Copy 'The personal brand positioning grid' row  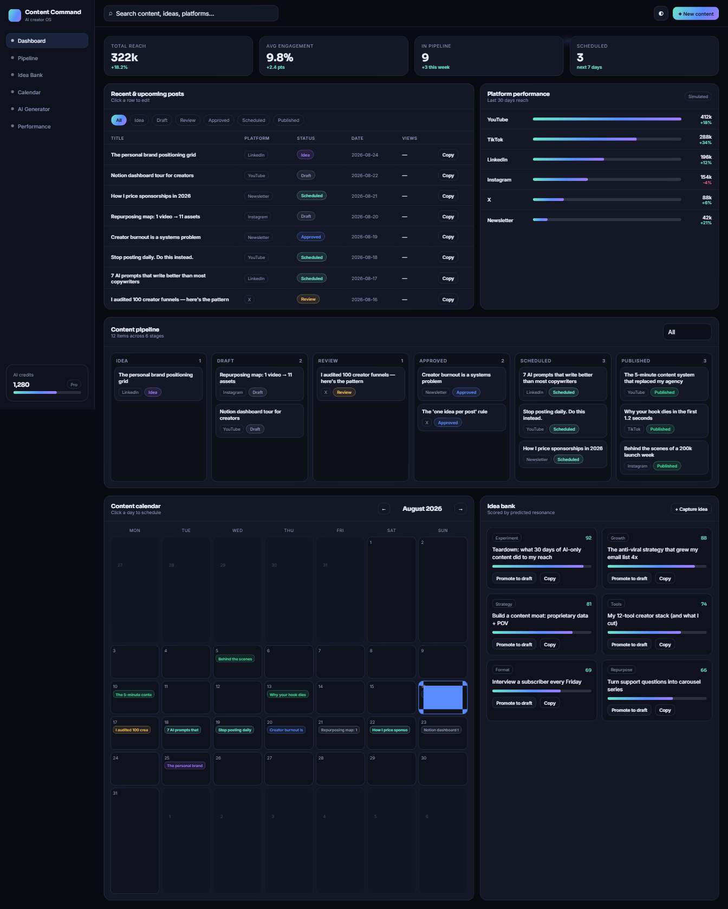[x=448, y=155]
